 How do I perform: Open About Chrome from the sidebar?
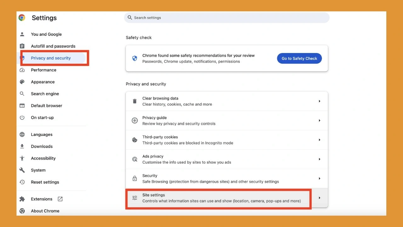point(45,211)
